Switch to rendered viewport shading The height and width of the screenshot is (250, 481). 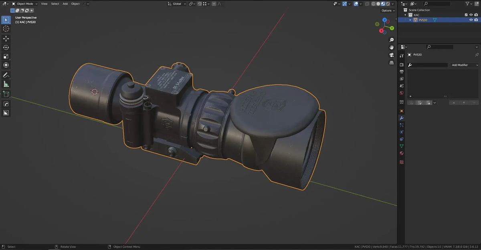388,4
